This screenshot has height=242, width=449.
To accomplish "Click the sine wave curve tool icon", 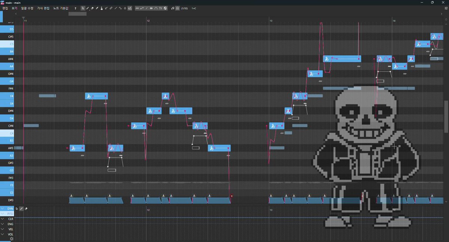I will (x=120, y=8).
